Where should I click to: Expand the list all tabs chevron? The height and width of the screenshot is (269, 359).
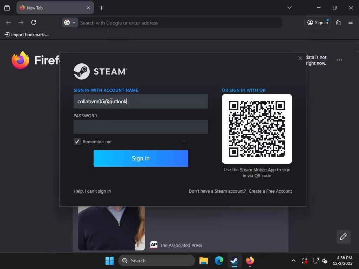[289, 8]
